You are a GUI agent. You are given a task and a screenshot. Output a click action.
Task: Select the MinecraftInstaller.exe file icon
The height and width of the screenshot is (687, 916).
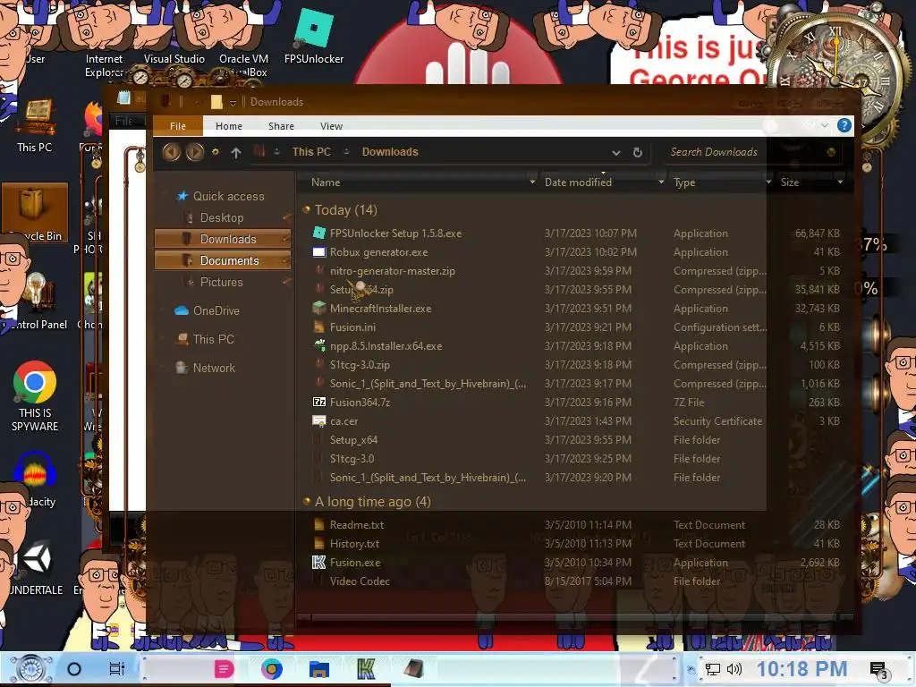click(x=319, y=308)
